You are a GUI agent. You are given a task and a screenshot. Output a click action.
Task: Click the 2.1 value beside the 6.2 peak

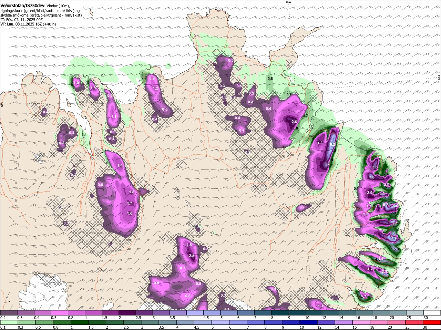(320, 143)
